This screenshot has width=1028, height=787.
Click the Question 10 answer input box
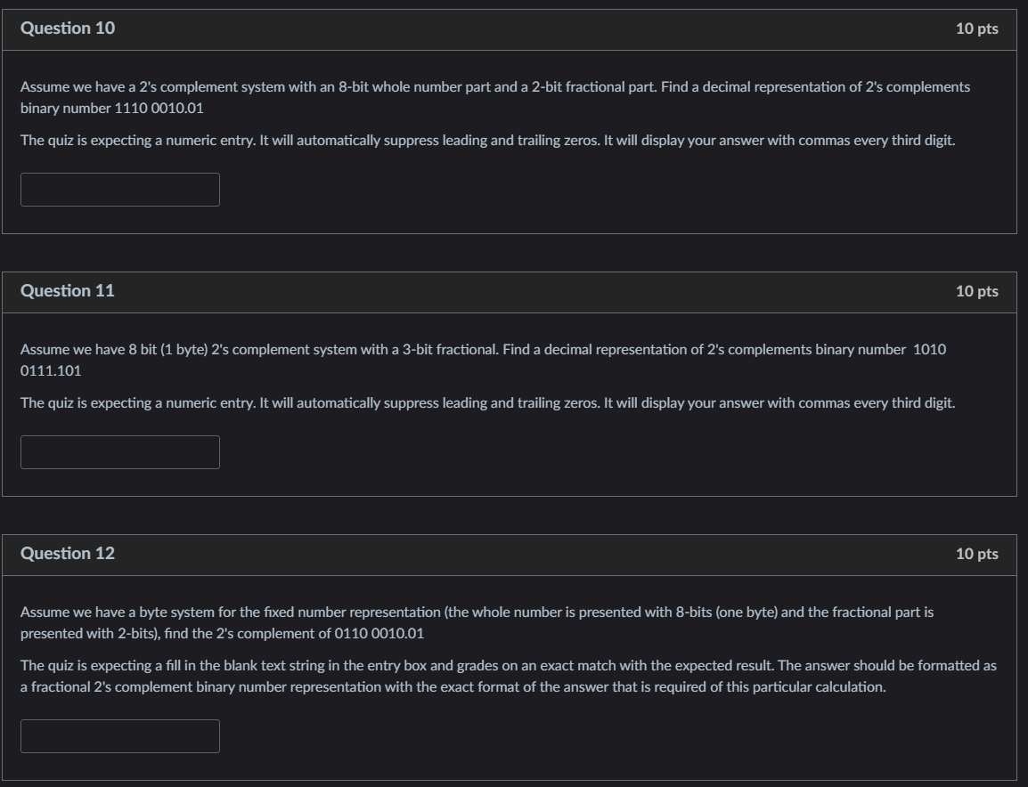120,190
